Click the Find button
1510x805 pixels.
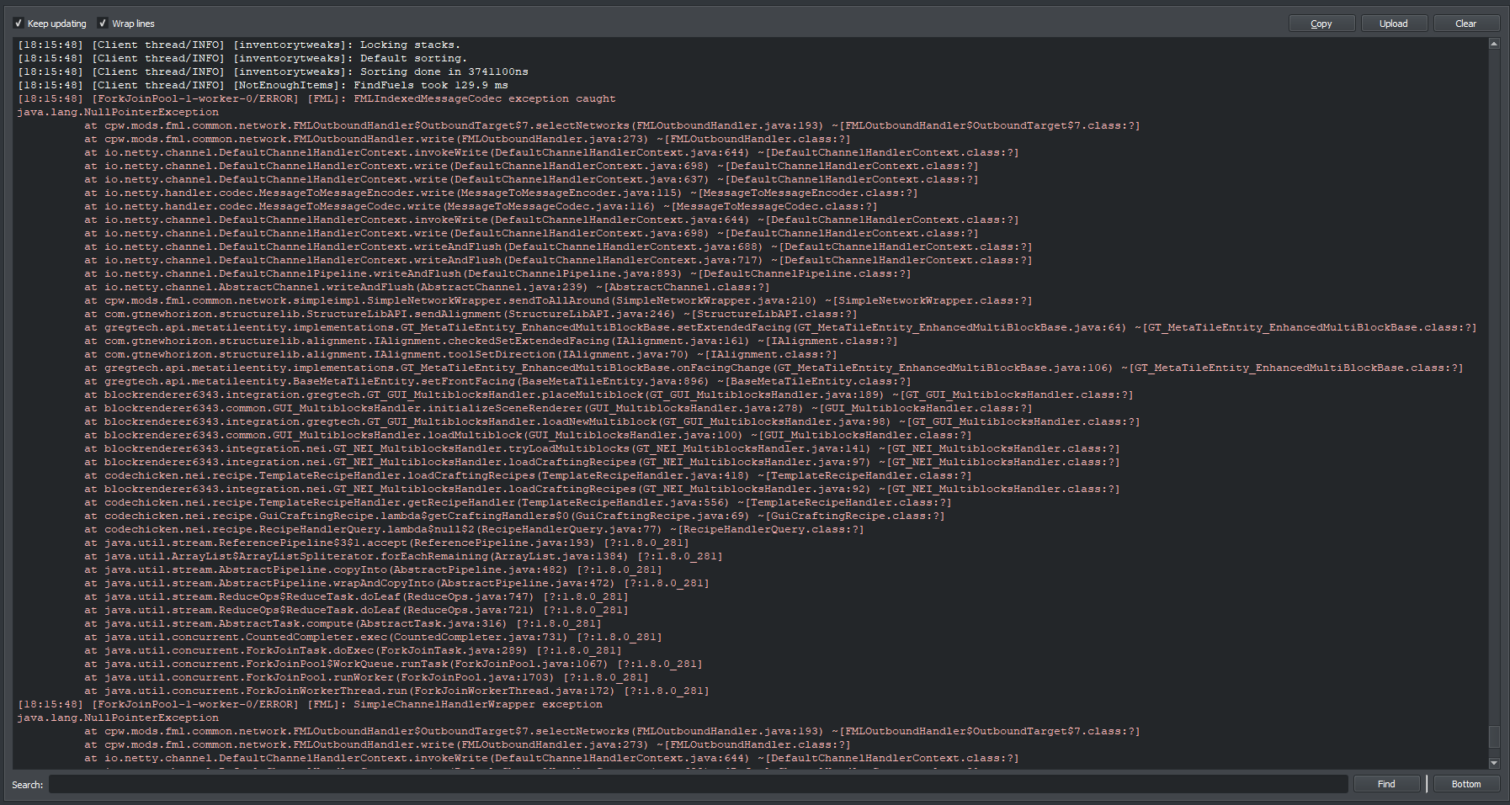[1386, 783]
